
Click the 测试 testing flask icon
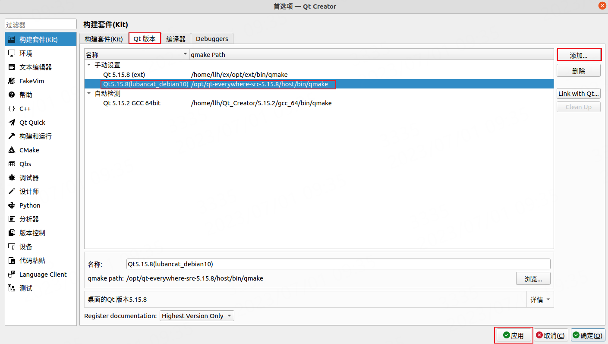click(12, 288)
